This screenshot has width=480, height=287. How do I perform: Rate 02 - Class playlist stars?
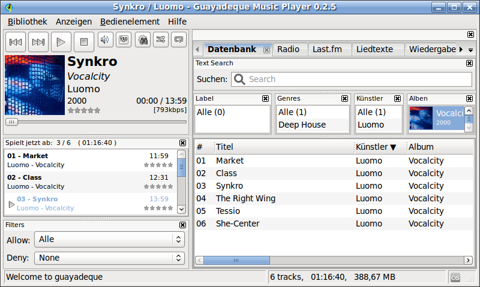158,186
